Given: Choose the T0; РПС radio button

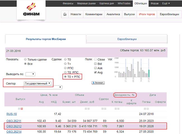Looking at the screenshot, I should [x=65, y=72].
